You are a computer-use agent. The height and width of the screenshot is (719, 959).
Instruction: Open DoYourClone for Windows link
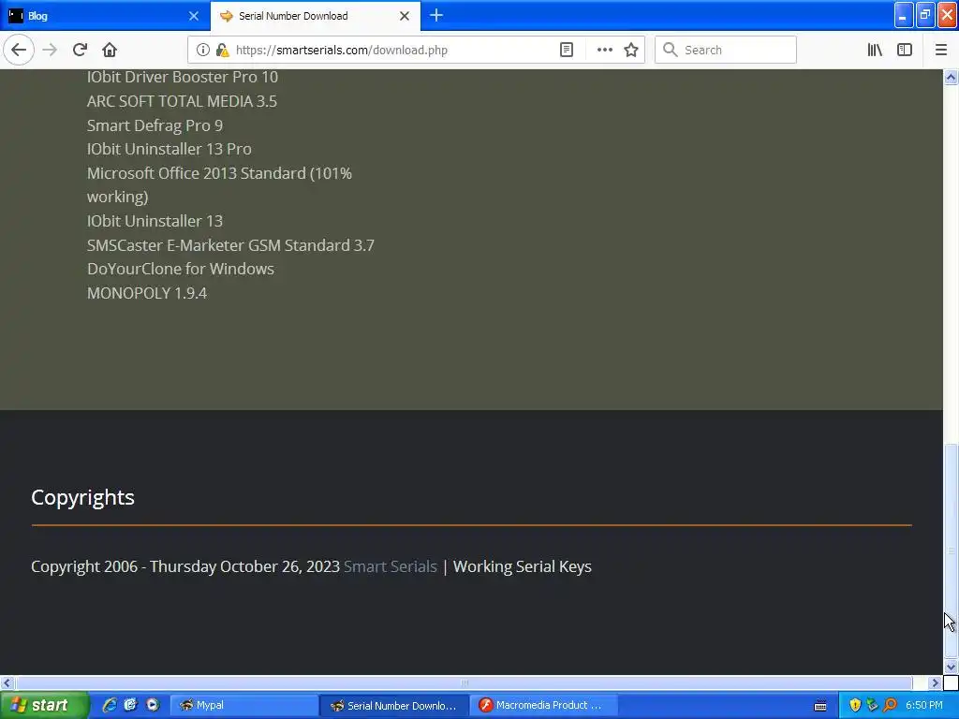click(181, 269)
